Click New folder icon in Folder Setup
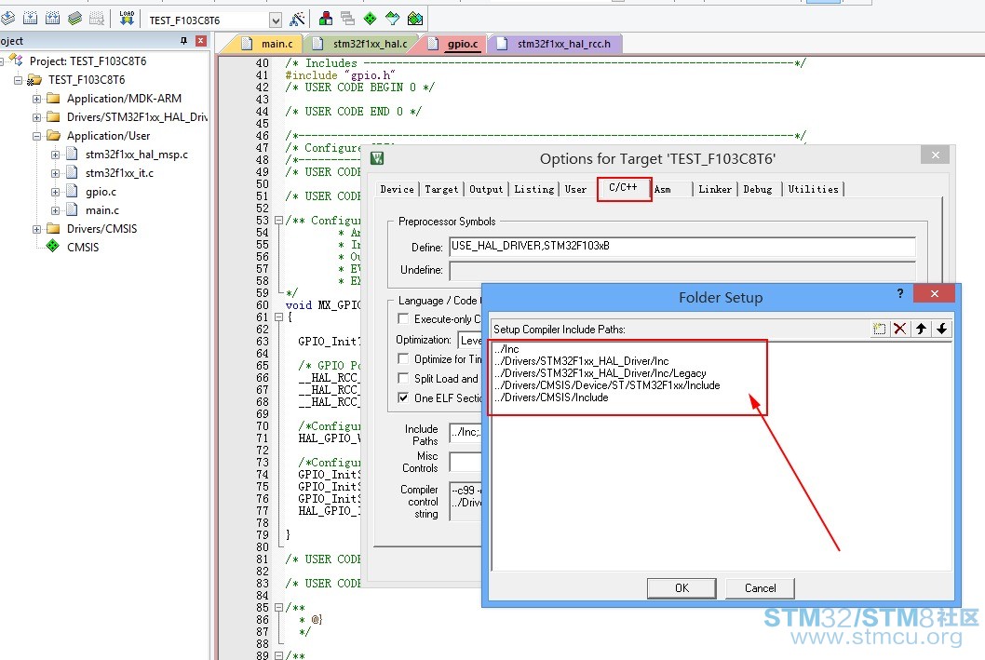The width and height of the screenshot is (985, 660). [x=879, y=329]
